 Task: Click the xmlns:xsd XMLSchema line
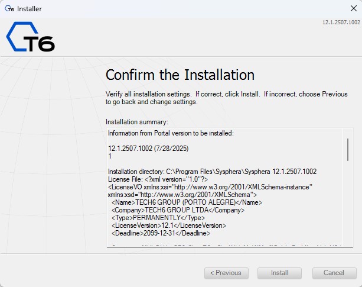click(x=182, y=195)
